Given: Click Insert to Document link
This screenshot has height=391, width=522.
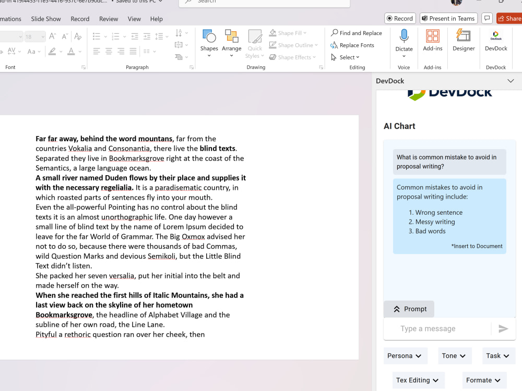Looking at the screenshot, I should pos(477,246).
